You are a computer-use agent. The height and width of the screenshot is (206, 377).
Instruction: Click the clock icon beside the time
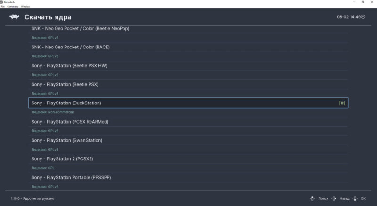363,17
